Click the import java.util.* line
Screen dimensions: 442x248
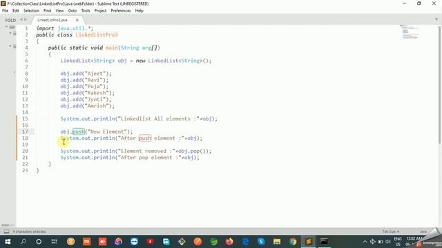click(x=64, y=28)
